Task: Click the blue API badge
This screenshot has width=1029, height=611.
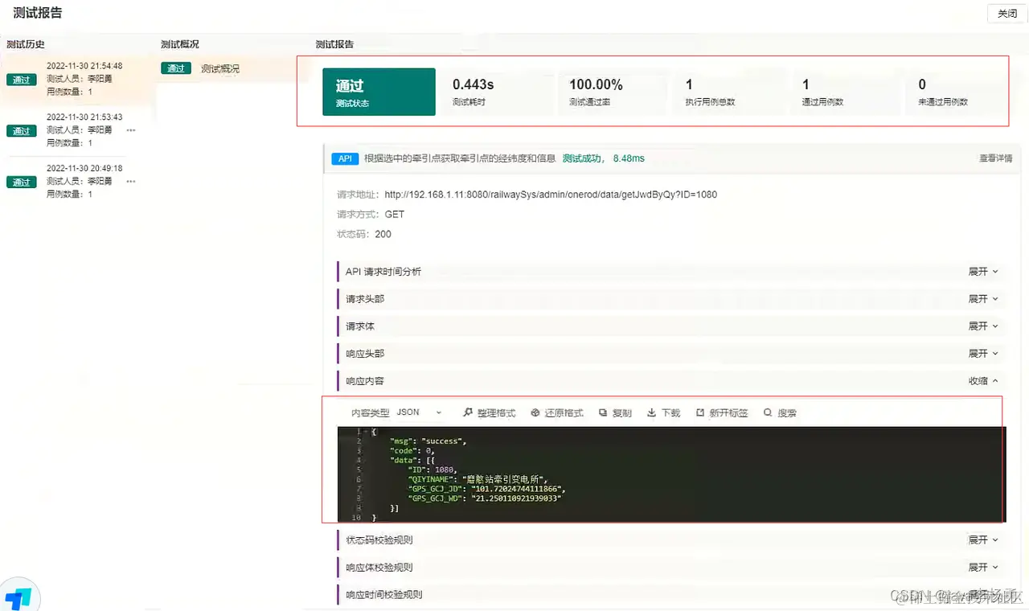Action: (345, 159)
